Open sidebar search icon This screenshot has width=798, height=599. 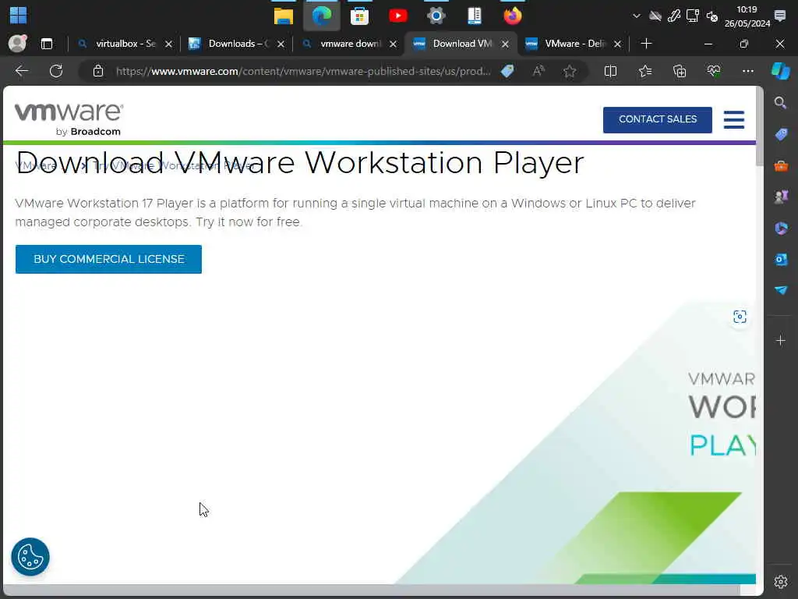tap(781, 103)
